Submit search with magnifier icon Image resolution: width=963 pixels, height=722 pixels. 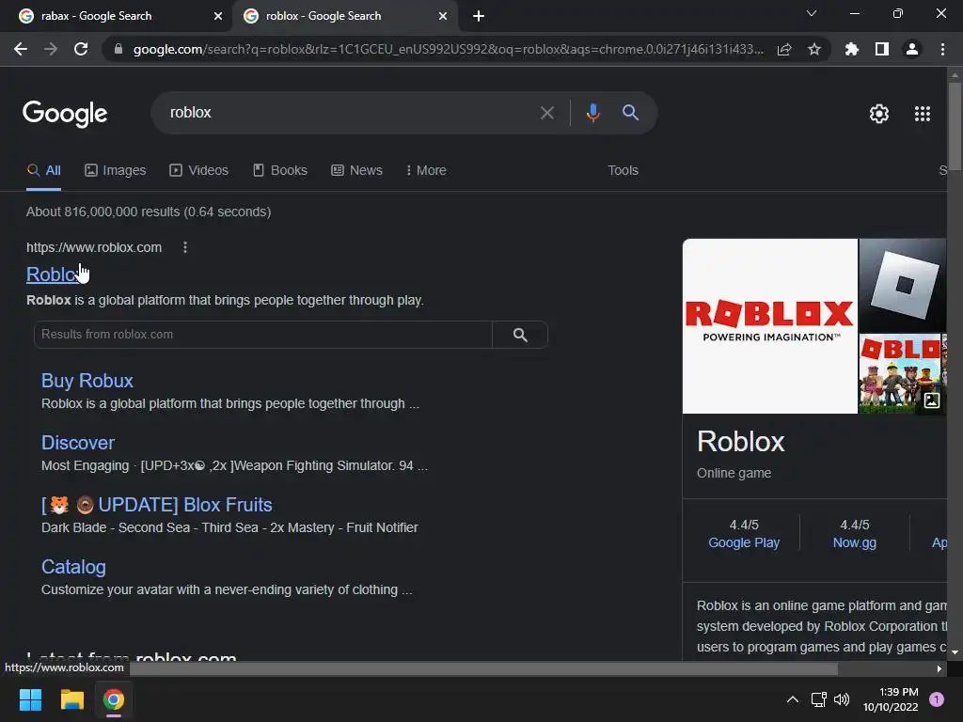pos(630,113)
